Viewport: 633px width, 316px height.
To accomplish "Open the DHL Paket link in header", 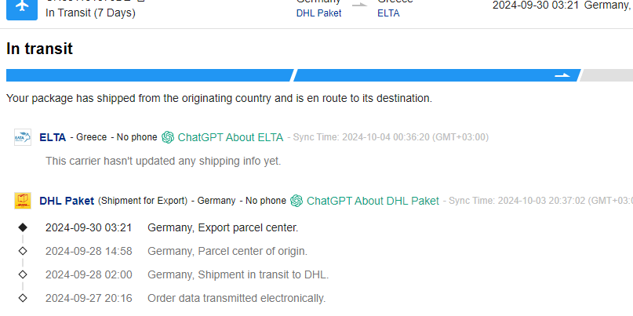I will point(319,13).
